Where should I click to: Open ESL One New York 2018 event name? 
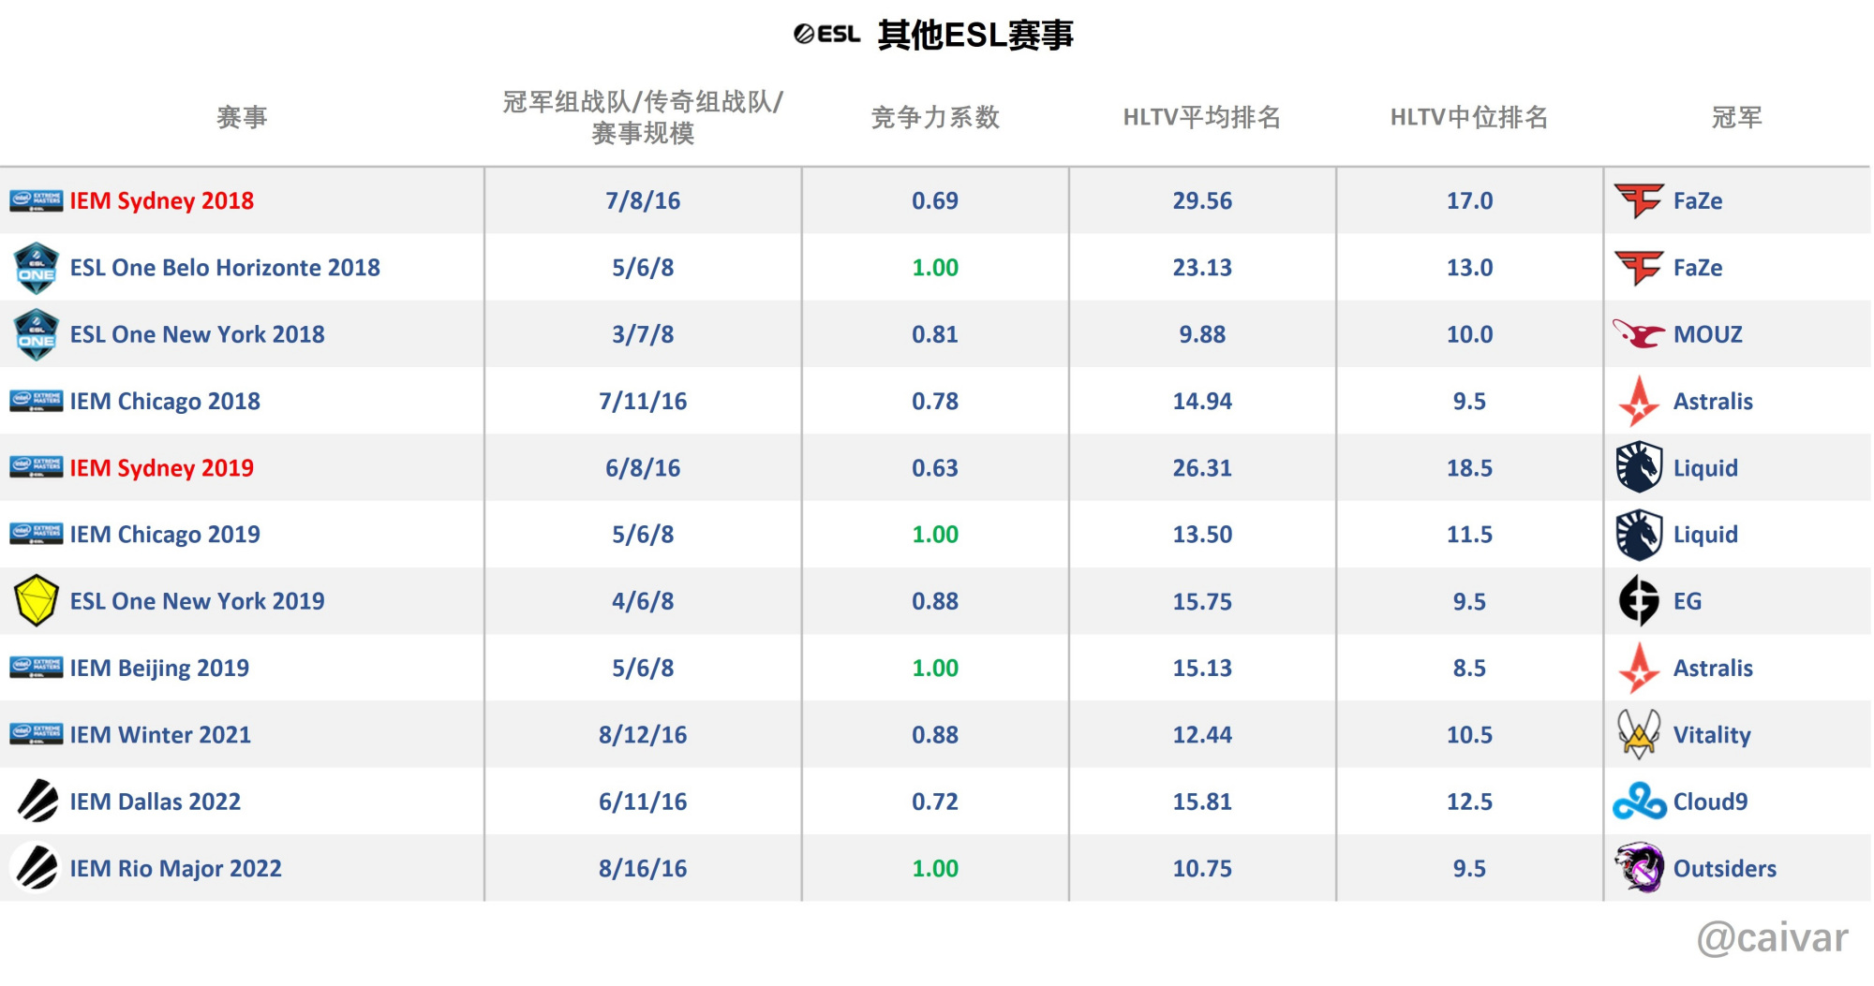tap(197, 334)
